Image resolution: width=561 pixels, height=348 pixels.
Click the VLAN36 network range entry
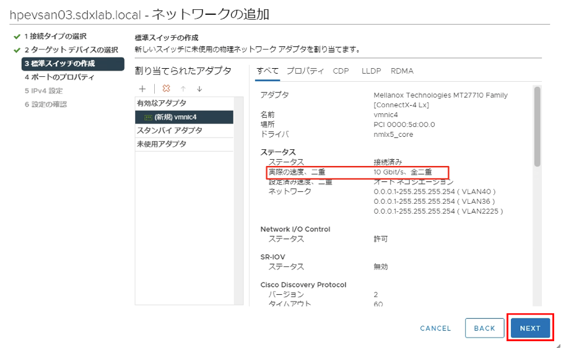click(x=434, y=201)
